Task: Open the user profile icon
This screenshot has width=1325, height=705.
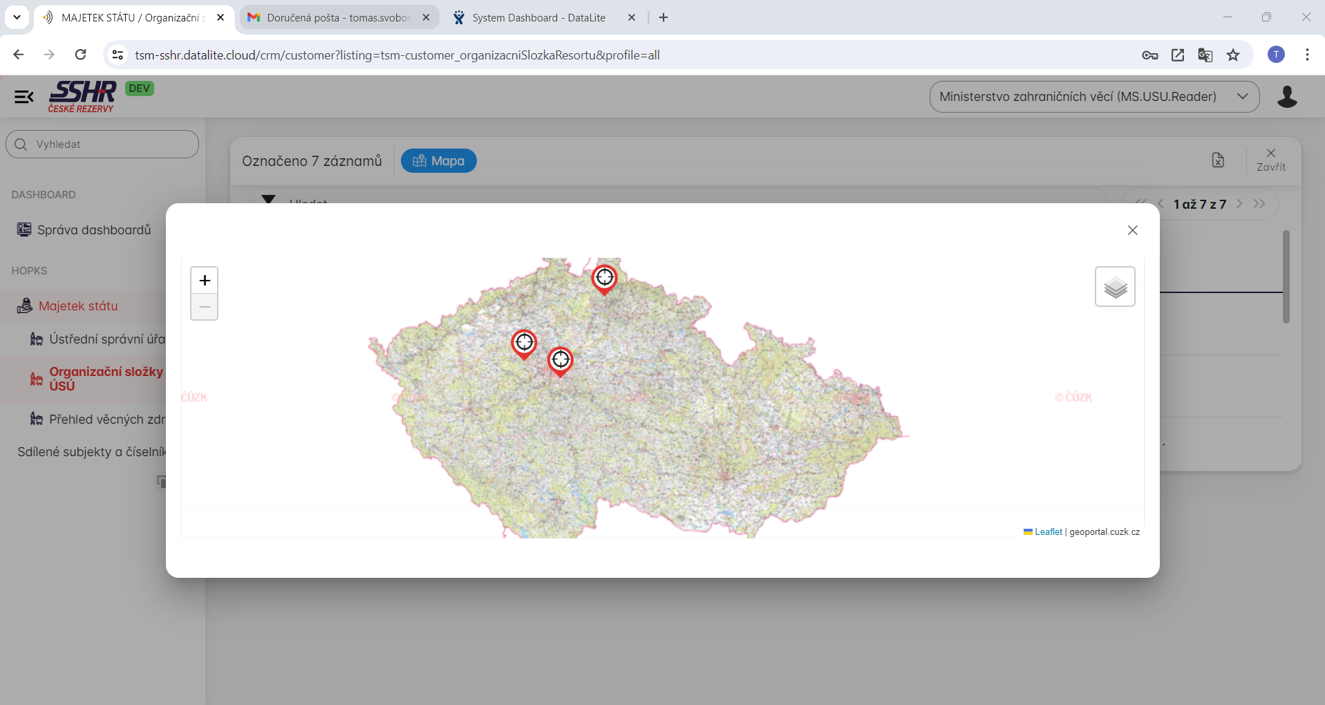Action: click(x=1286, y=97)
